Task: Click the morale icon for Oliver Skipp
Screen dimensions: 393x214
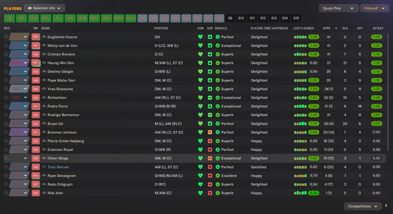Action: [x=218, y=158]
